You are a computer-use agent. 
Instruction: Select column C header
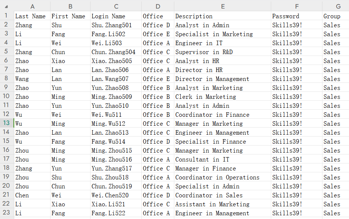click(x=116, y=6)
